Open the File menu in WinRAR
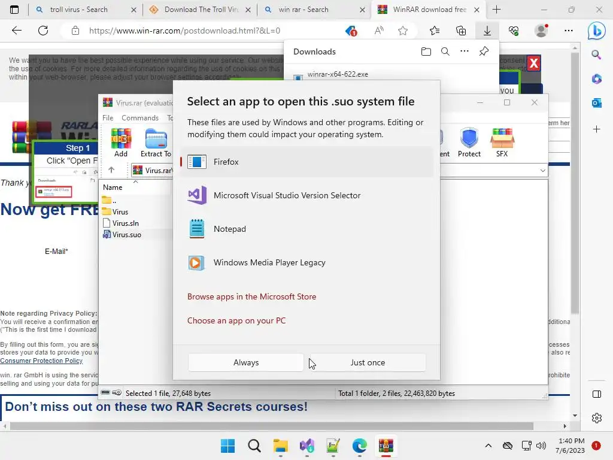This screenshot has height=460, width=613. coord(108,118)
